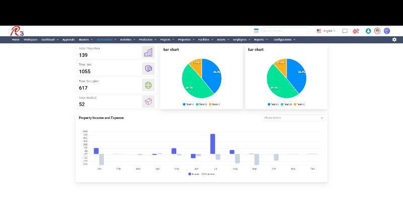Open the settings gear icon

394,40
